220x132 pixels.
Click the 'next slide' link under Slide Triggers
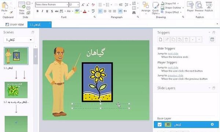point(173,54)
